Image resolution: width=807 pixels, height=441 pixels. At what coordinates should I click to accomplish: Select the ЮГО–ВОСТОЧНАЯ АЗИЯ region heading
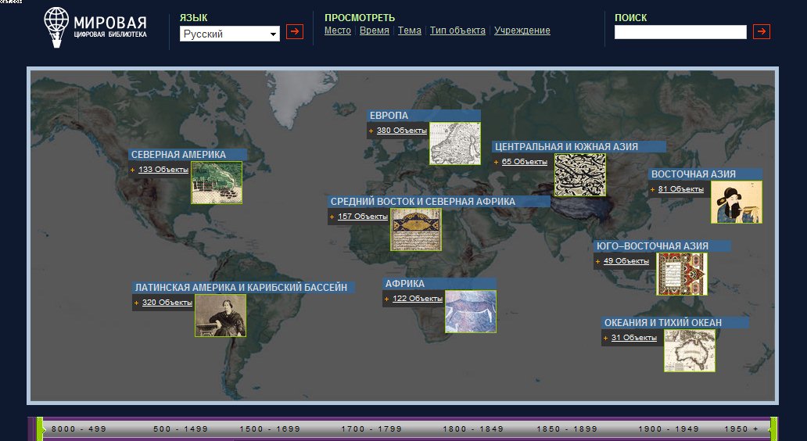coord(652,246)
